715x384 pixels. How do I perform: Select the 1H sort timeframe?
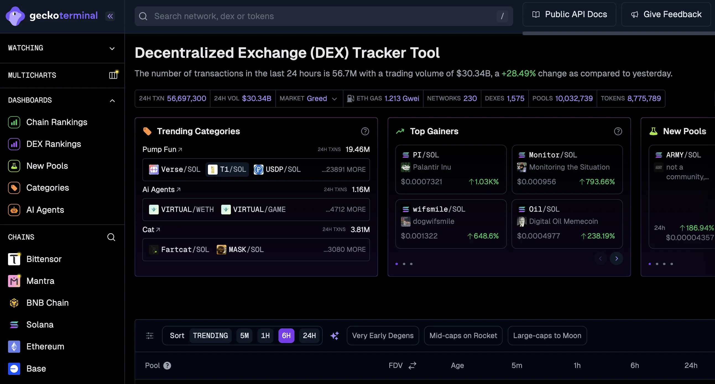(265, 336)
